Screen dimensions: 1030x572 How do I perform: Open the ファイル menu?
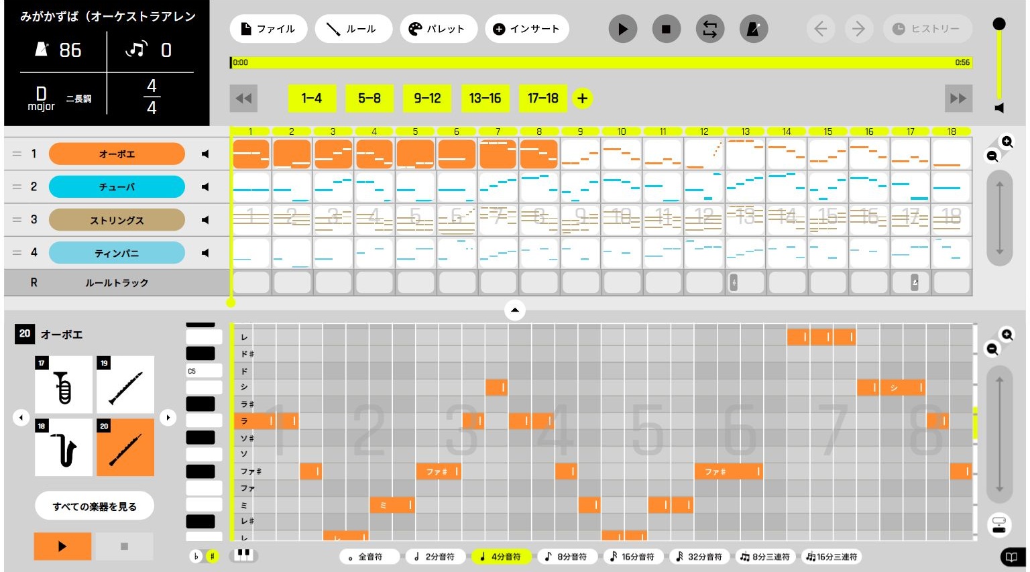(x=268, y=29)
